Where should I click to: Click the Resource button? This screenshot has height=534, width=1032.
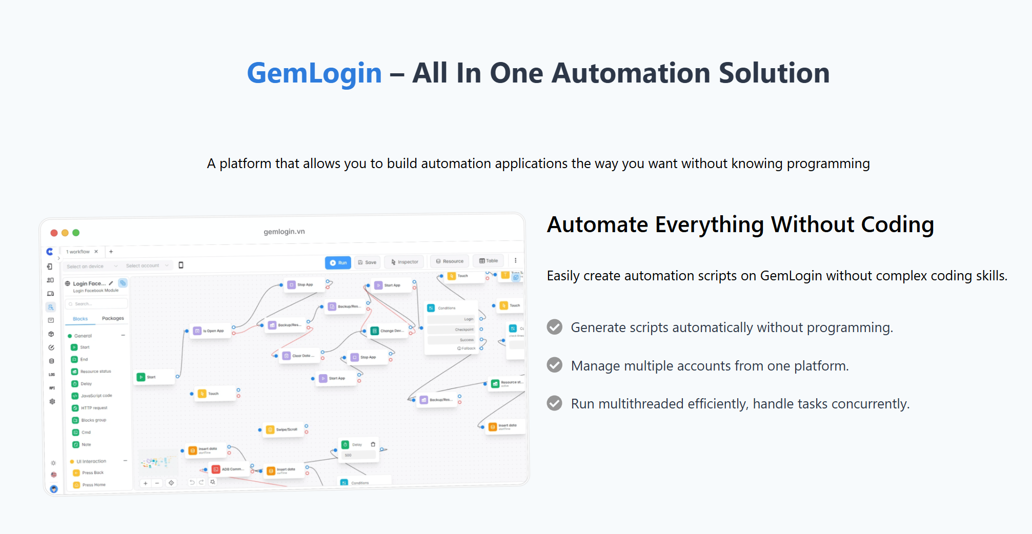click(450, 261)
